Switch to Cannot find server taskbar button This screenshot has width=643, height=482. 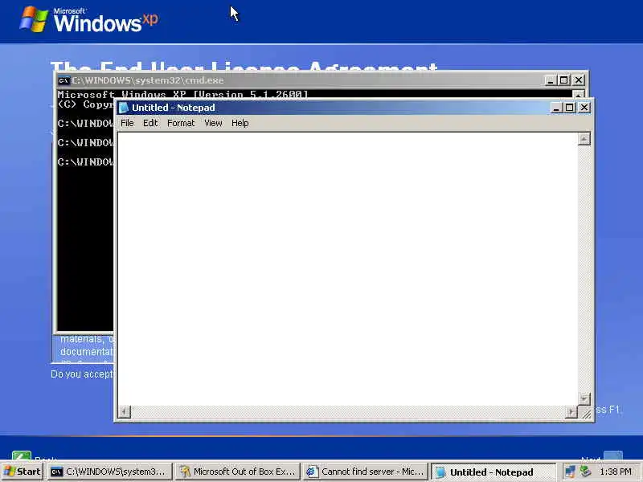(x=366, y=472)
